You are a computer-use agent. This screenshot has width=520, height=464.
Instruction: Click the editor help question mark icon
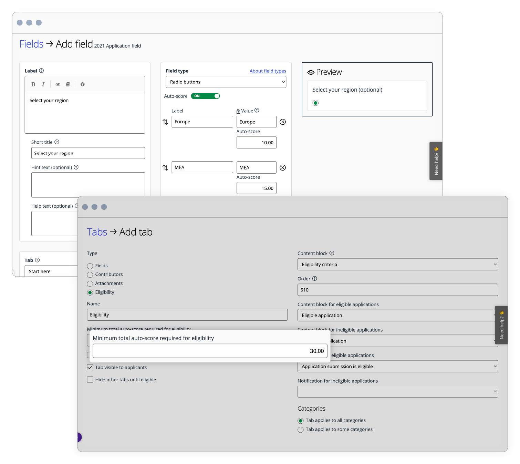tap(83, 84)
